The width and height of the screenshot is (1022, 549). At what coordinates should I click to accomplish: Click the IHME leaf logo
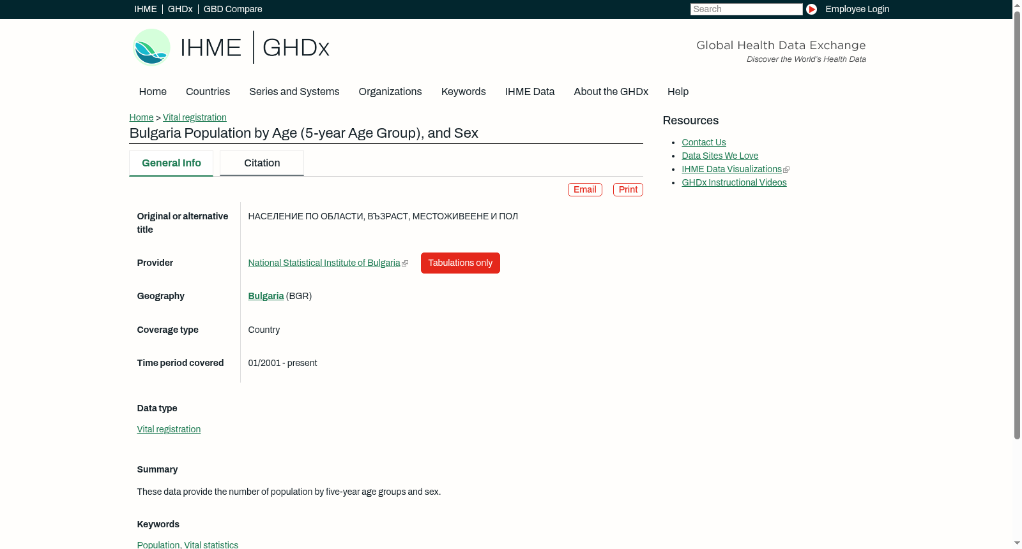click(x=151, y=47)
